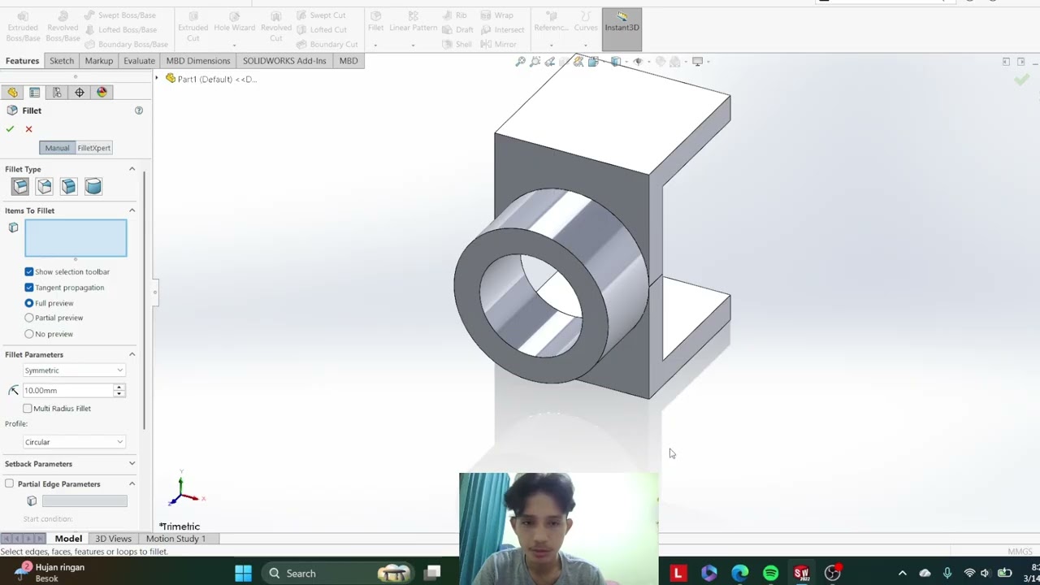
Task: Collapse Partial Edge Parameters section chevron
Action: coord(132,484)
